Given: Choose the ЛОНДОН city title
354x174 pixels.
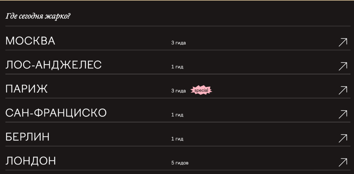Looking at the screenshot, I should click(31, 161).
